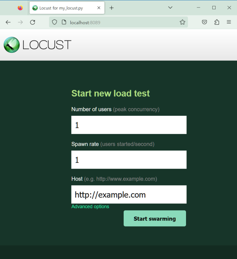Click the Start swarming button

coord(155,218)
